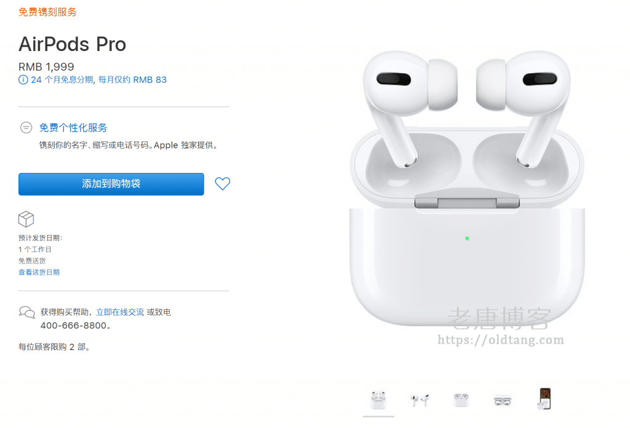Click the chat bubbles help icon
The width and height of the screenshot is (630, 428).
click(27, 312)
